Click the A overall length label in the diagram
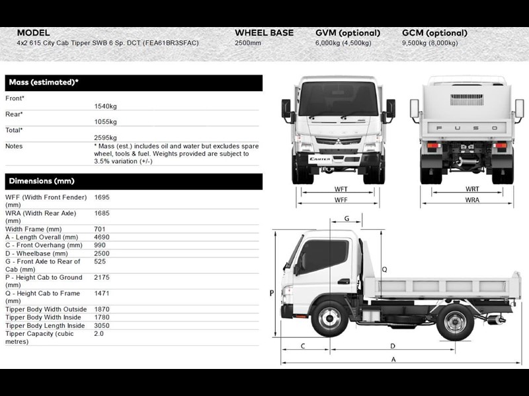 393,360
